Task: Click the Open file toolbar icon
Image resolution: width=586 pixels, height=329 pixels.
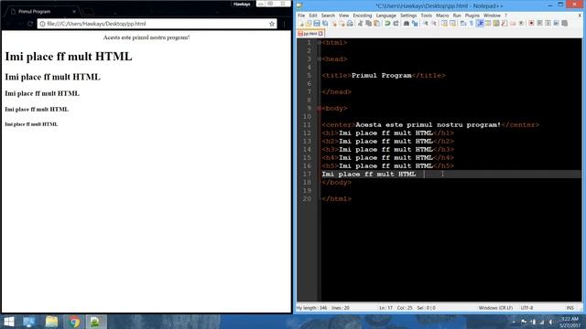Action: (x=309, y=24)
